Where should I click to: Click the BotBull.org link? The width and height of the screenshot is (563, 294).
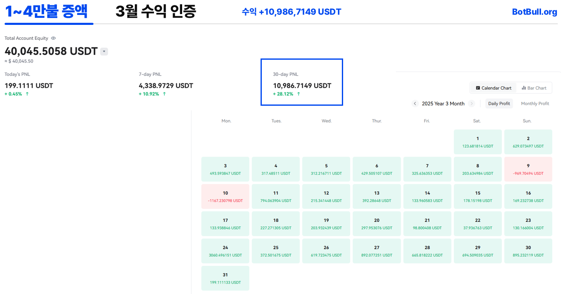click(x=534, y=12)
